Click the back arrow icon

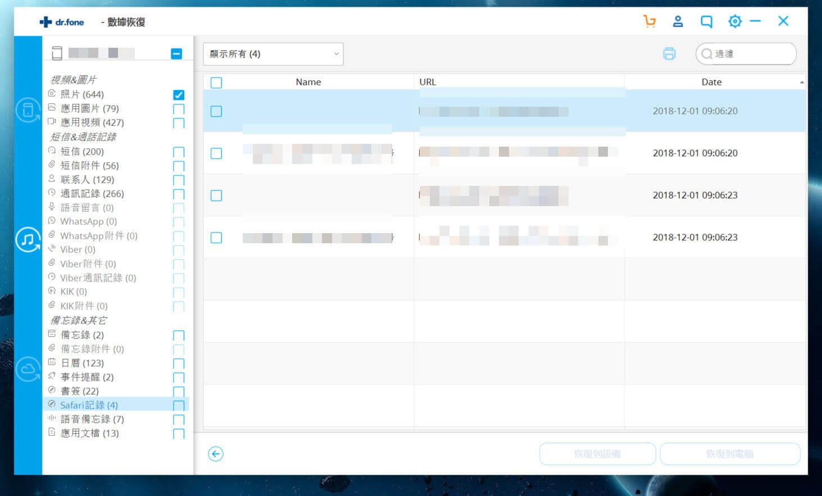(x=216, y=454)
